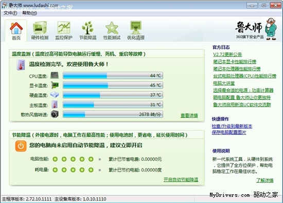Screen dimensions: 283x203
Task: Switch to the 监控保护 monitoring tab
Action: click(x=64, y=31)
